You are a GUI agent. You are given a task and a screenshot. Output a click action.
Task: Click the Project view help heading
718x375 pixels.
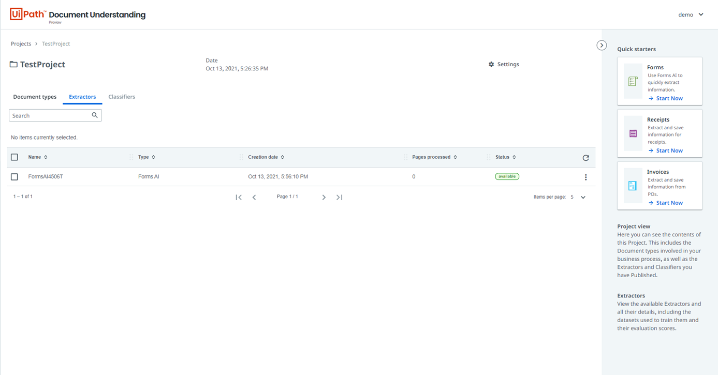click(x=634, y=227)
